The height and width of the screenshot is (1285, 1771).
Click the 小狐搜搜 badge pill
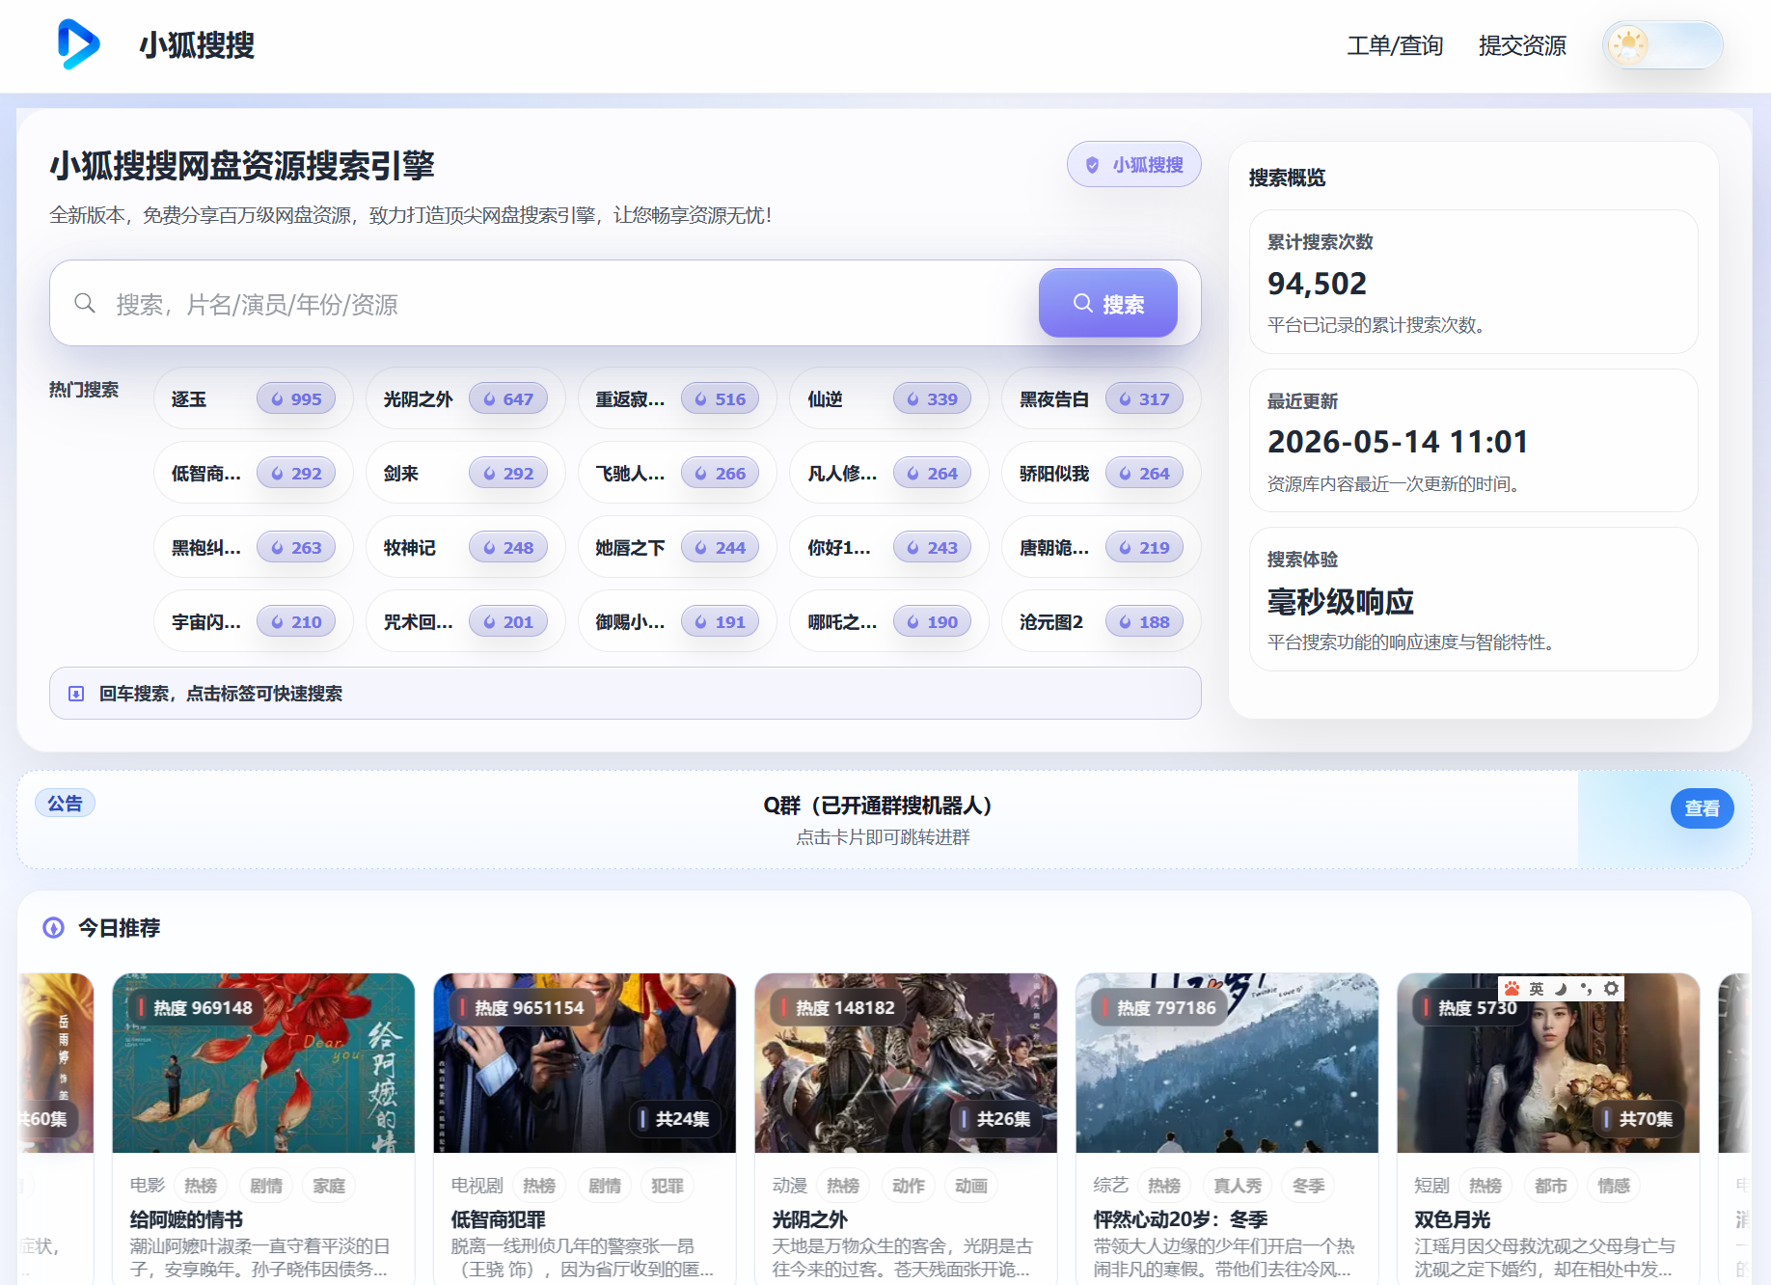click(1134, 165)
